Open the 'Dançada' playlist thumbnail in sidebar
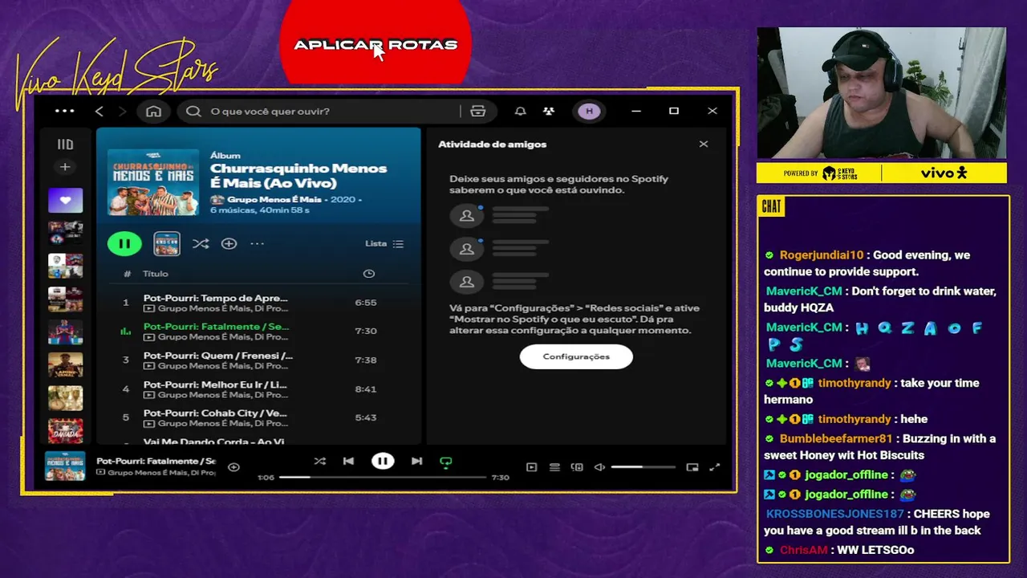The height and width of the screenshot is (578, 1027). (x=65, y=431)
